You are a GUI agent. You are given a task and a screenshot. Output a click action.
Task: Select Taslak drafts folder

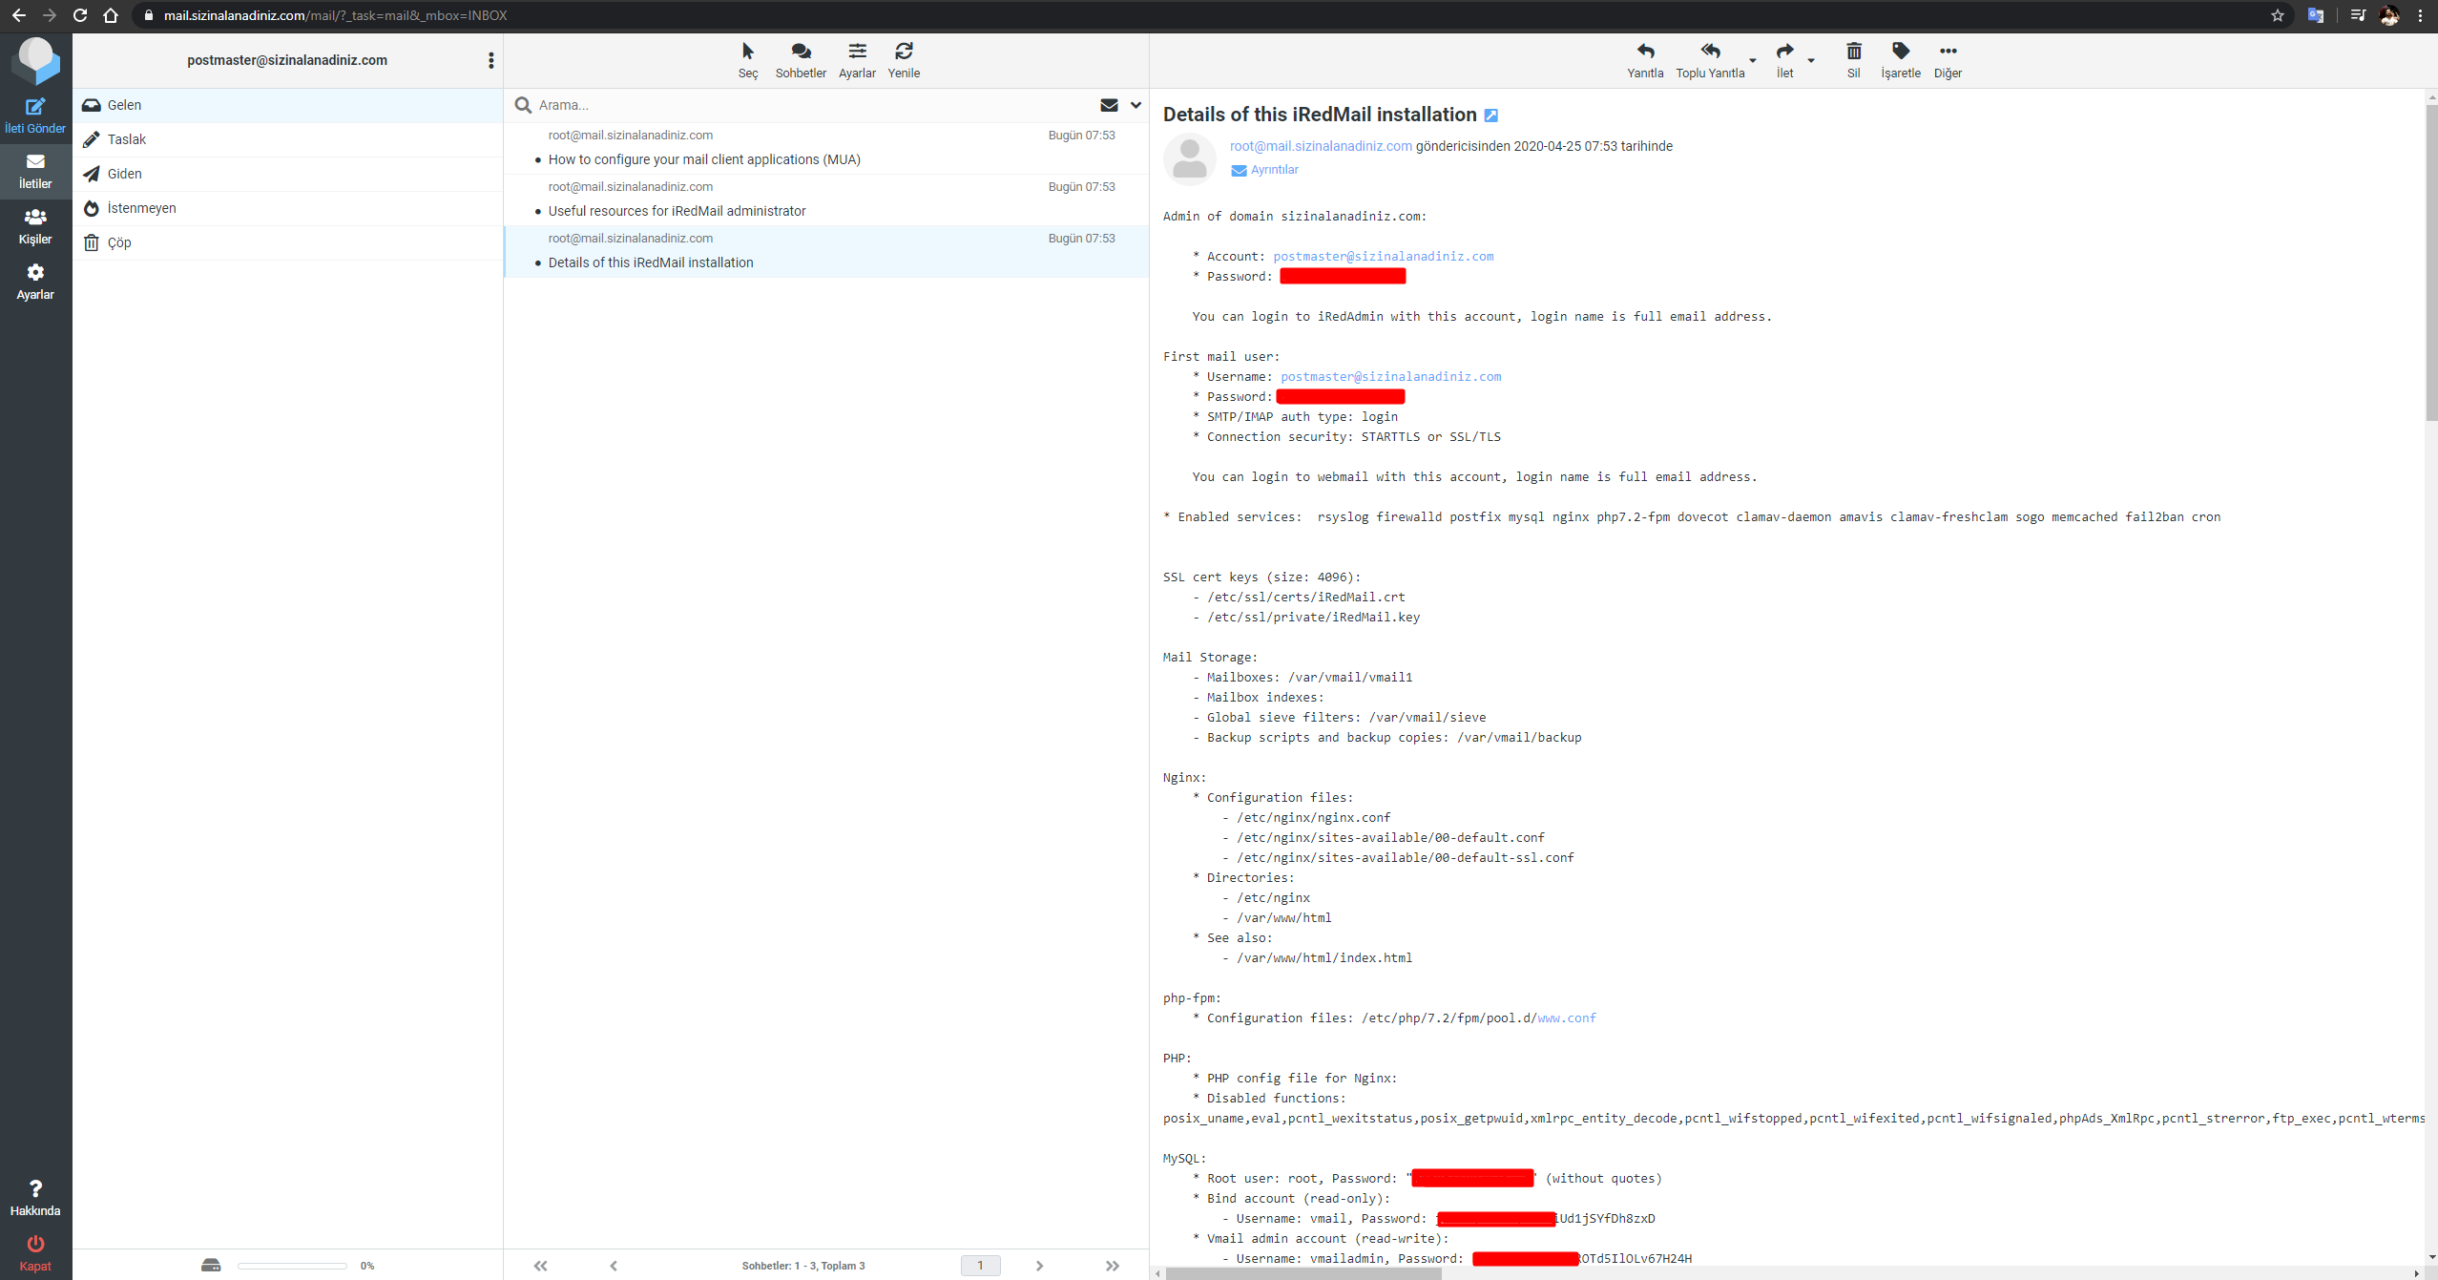coord(287,139)
